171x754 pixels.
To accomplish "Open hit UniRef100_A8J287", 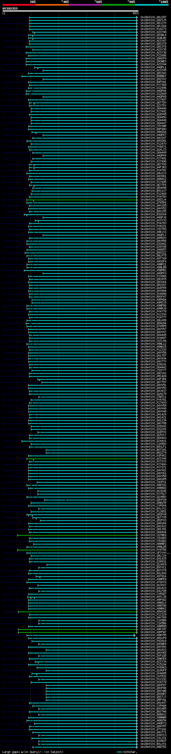I will click(x=153, y=17).
